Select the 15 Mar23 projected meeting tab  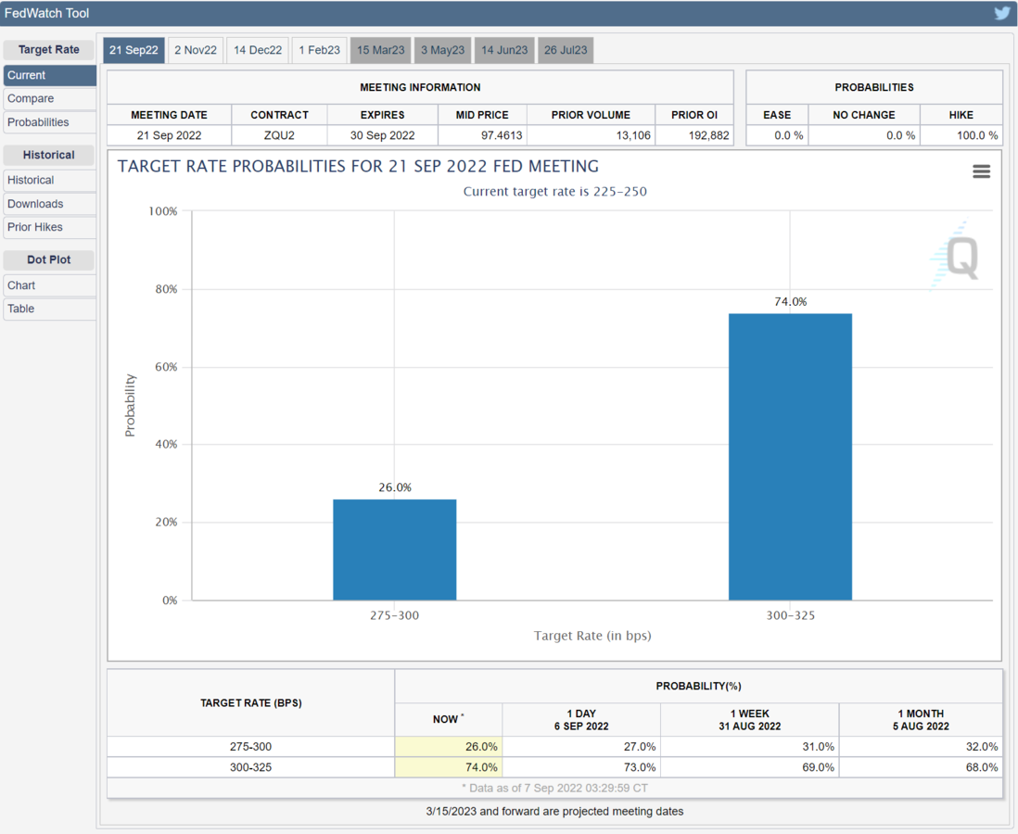click(x=380, y=50)
